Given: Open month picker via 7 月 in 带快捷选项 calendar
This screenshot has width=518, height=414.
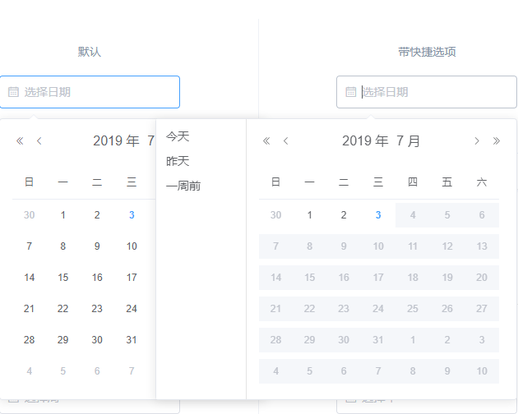Looking at the screenshot, I should pos(409,141).
